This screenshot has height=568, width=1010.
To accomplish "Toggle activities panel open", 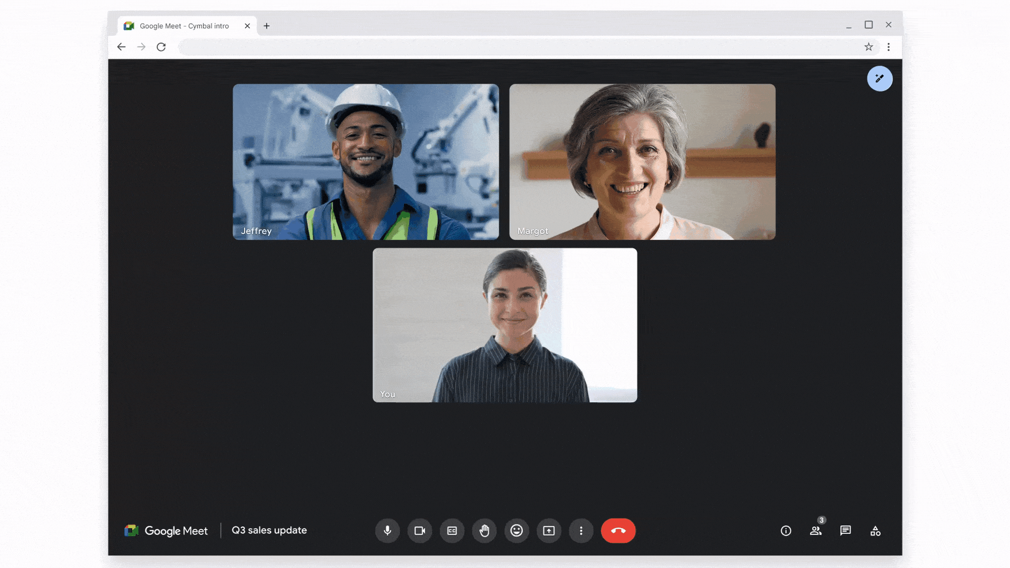I will pyautogui.click(x=876, y=531).
